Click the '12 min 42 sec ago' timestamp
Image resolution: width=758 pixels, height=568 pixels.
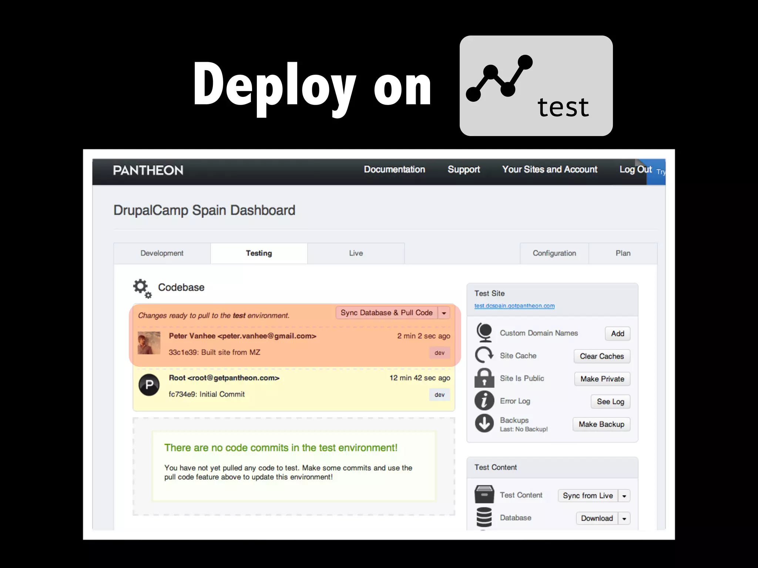coord(420,378)
